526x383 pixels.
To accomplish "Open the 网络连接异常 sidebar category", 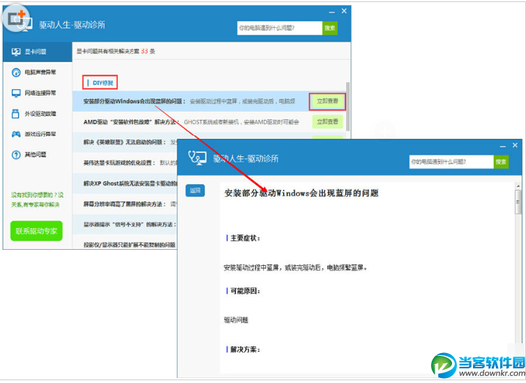I will (37, 93).
